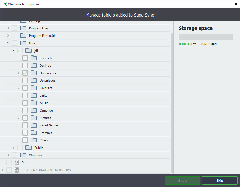This screenshot has height=187, width=240.
Task: Check the D: drive checkbox
Action: click(x=9, y=163)
